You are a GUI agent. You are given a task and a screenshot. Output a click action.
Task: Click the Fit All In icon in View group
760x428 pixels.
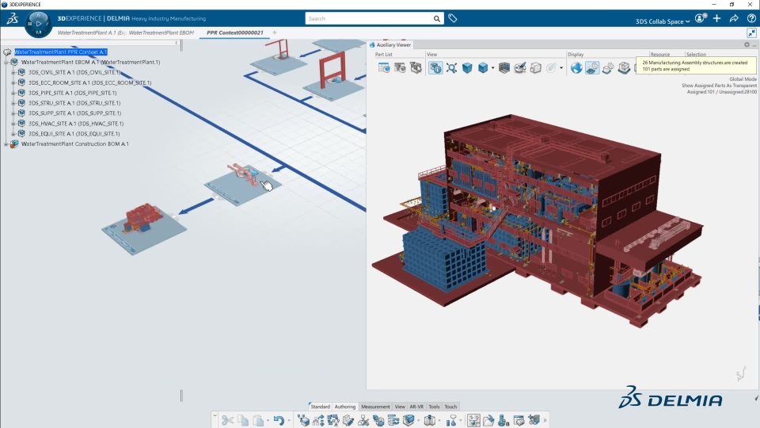[x=451, y=68]
